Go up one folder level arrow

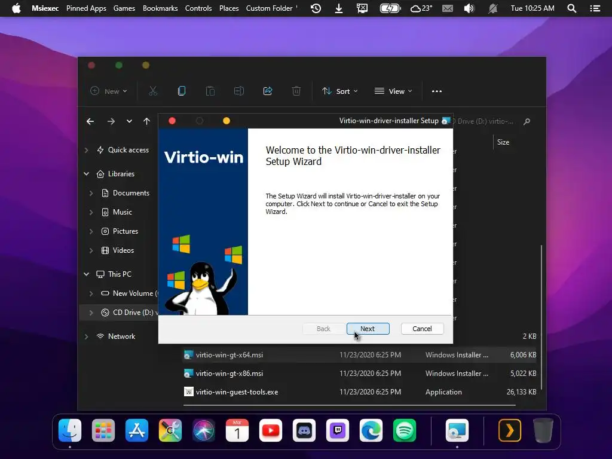point(147,121)
